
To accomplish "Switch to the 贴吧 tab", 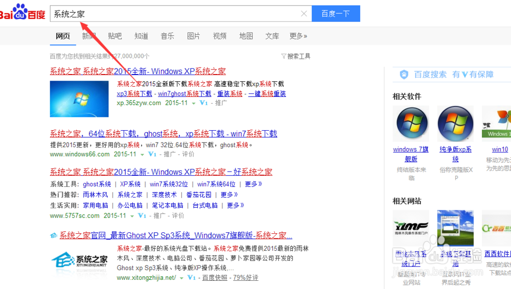I will [114, 36].
